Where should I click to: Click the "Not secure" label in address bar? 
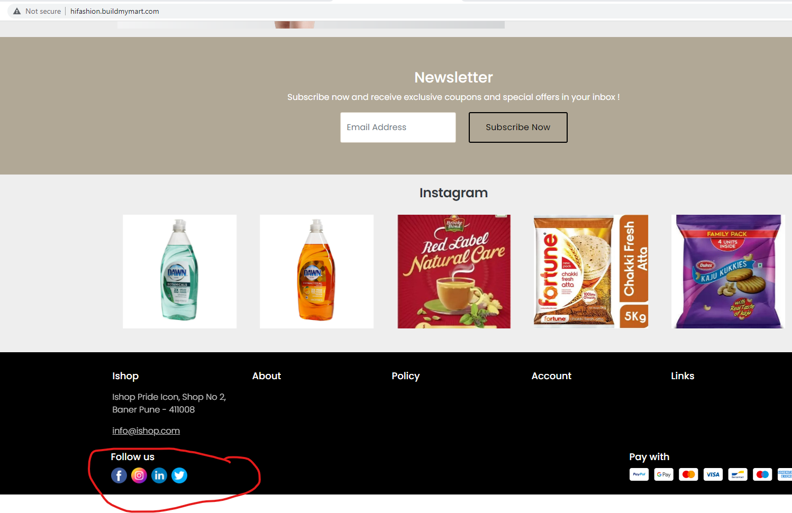click(43, 11)
